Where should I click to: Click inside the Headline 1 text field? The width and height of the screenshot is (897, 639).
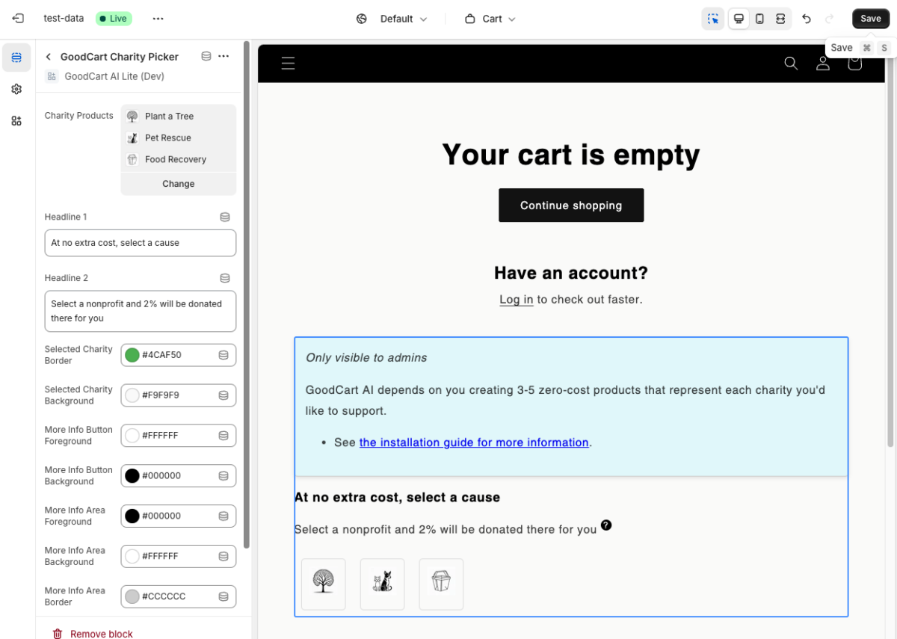pos(140,243)
